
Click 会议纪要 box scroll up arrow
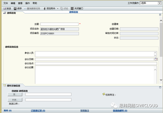155,70
